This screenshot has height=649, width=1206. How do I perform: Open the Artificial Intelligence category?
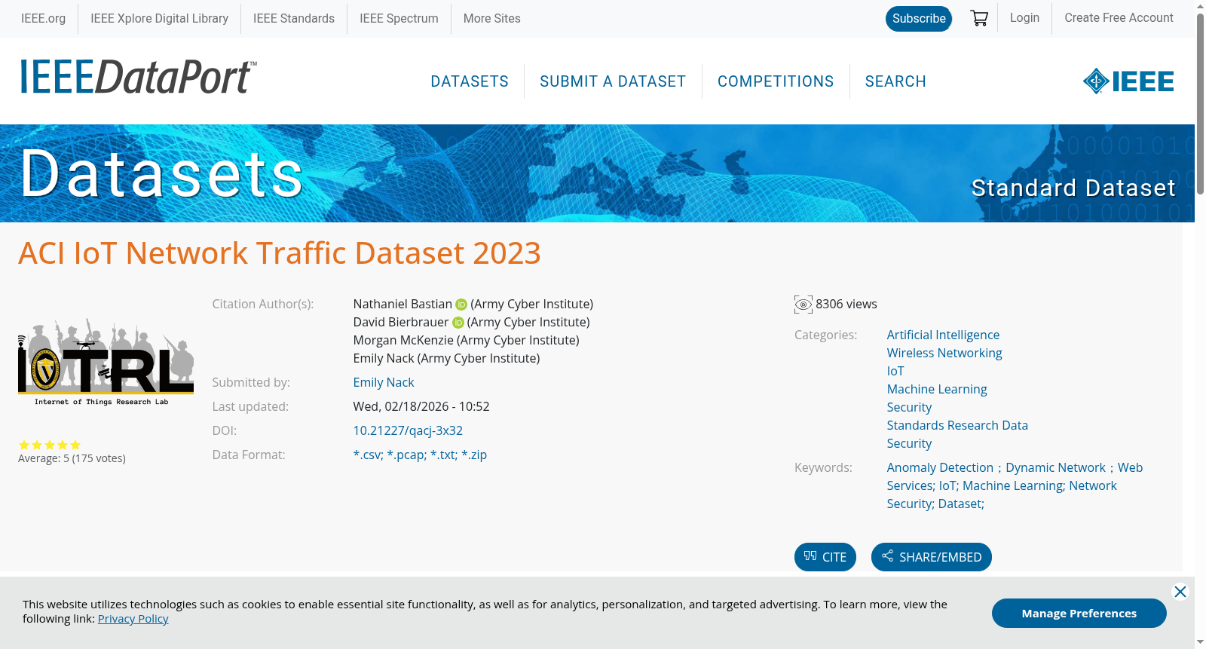[x=943, y=335]
